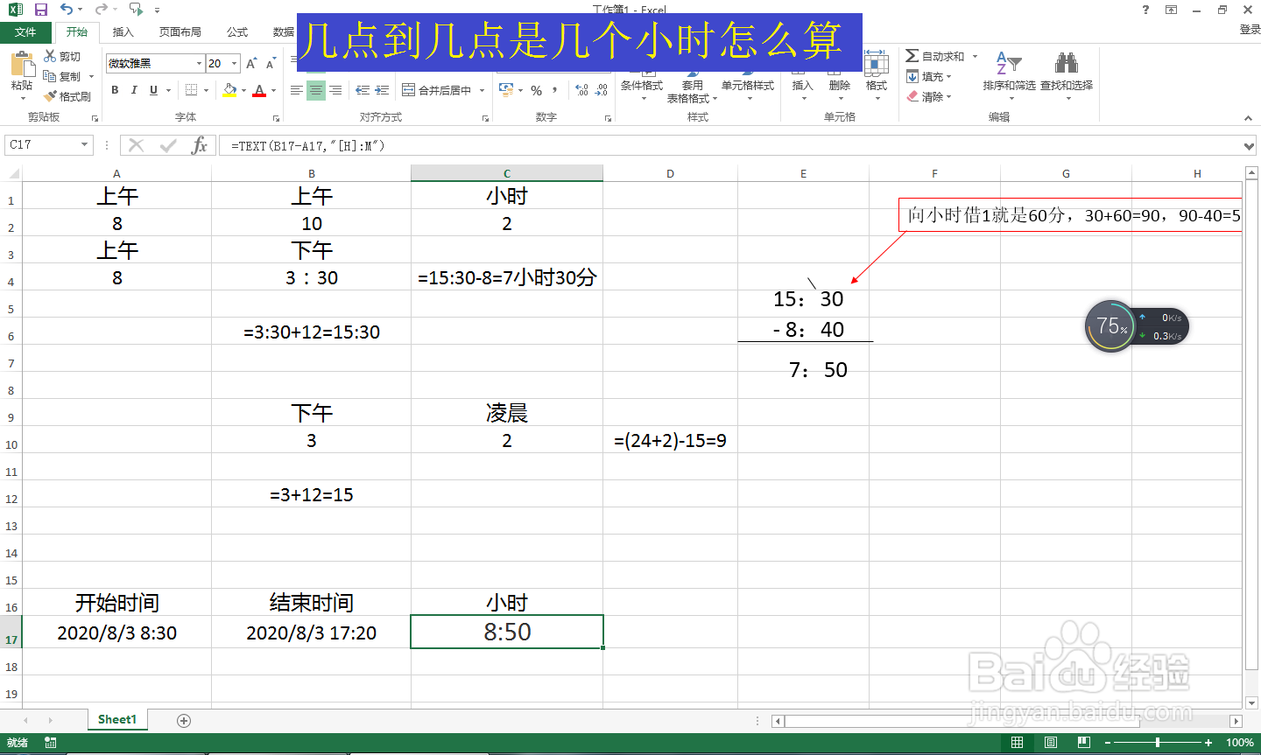Switch to 插入 (Insert) tab
Viewport: 1261px width, 755px height.
tap(123, 31)
